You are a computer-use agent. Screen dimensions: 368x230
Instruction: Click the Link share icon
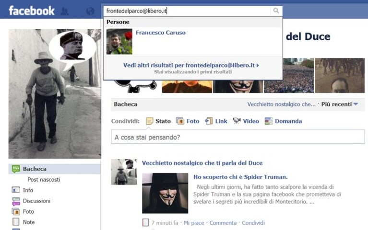pos(209,121)
